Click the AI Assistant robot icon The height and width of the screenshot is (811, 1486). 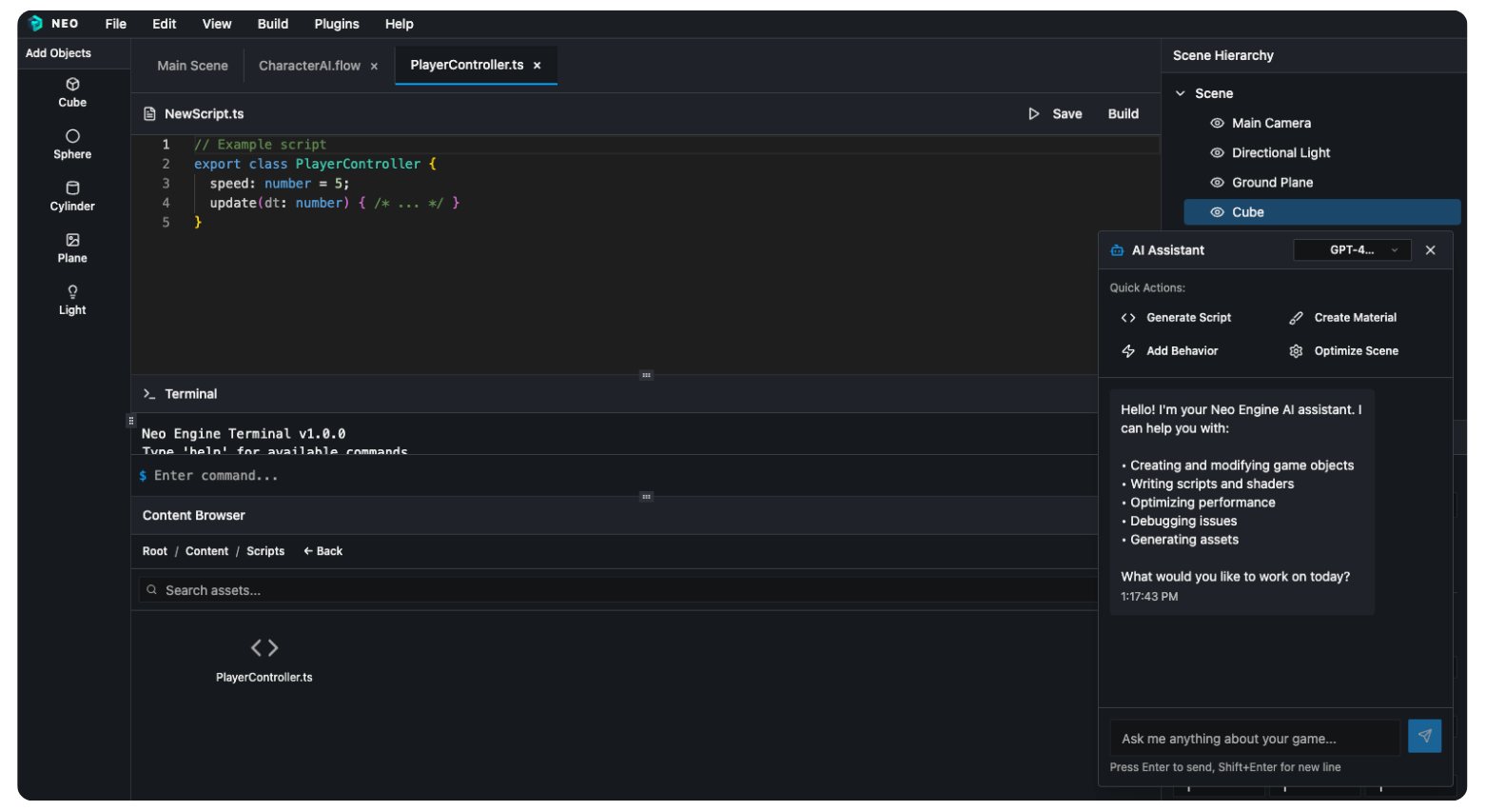pyautogui.click(x=1117, y=250)
